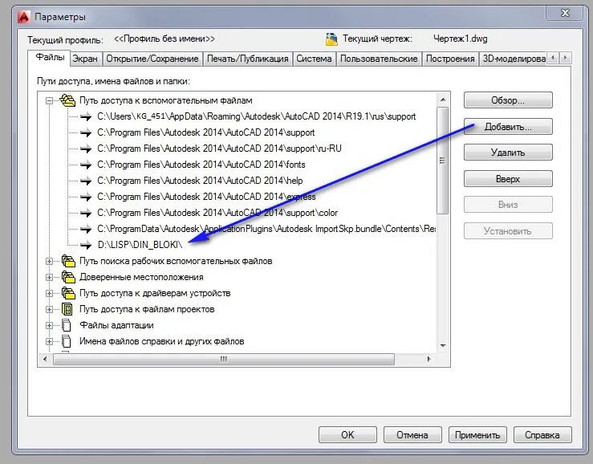Select path ending in AutoCAD 2014\help
Viewport: 593px width, 464px height.
(x=200, y=181)
